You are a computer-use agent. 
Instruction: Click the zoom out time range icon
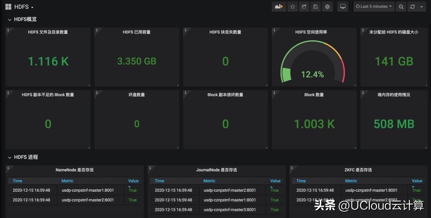(x=401, y=7)
